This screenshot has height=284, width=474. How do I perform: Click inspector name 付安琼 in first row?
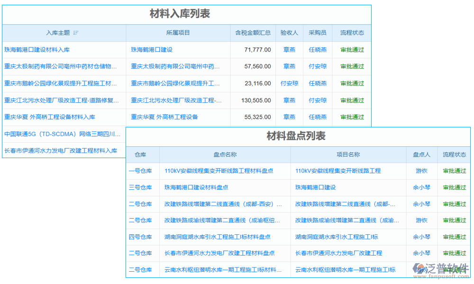289,83
